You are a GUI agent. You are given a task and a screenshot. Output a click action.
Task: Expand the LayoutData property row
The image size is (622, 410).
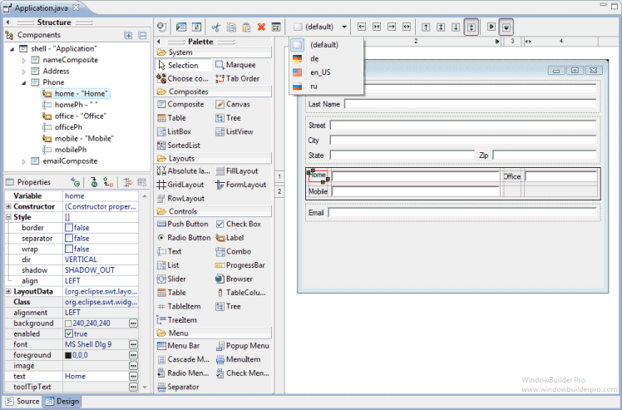[8, 292]
